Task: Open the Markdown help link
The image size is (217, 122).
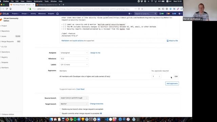Action: (65, 41)
